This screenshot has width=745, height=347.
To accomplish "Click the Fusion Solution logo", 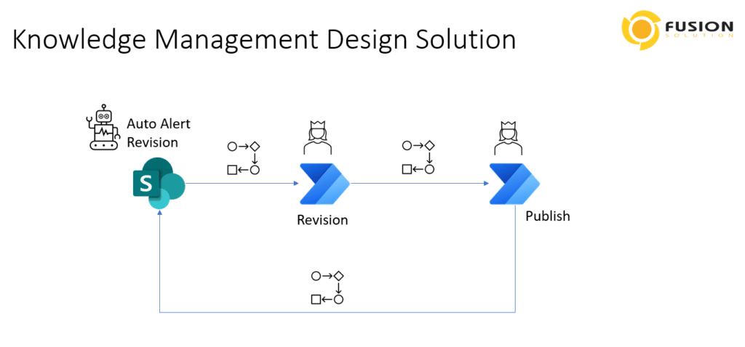I will click(x=677, y=30).
